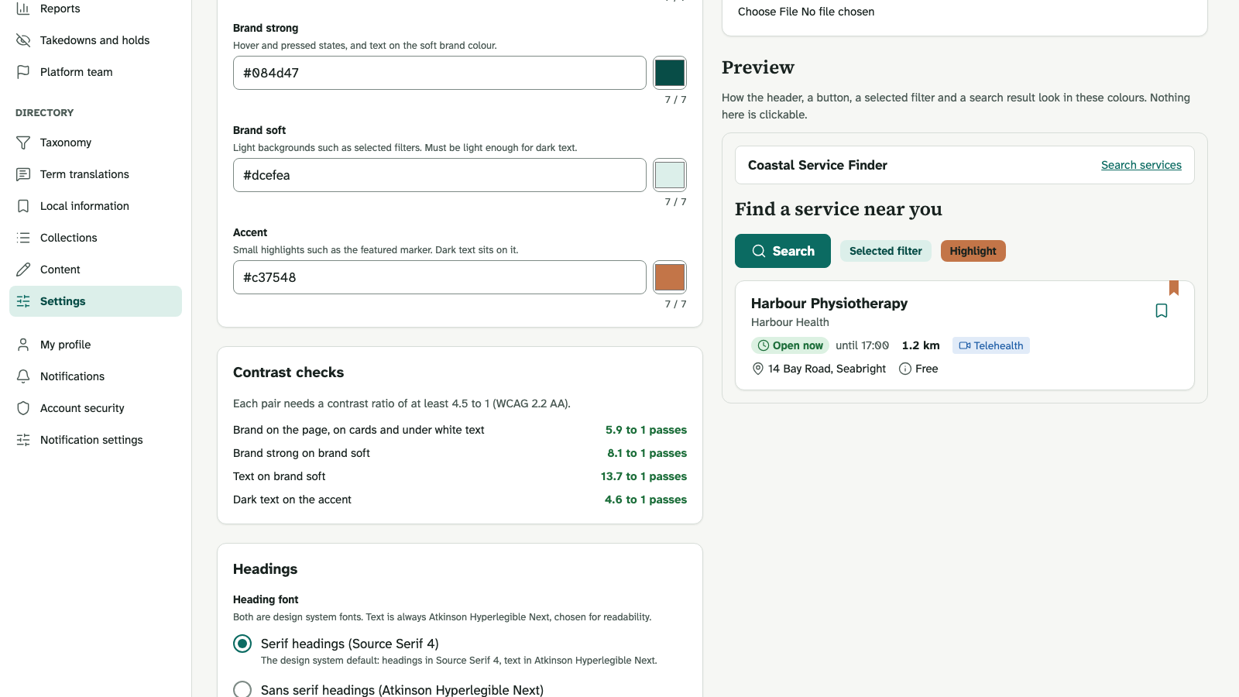Image resolution: width=1239 pixels, height=697 pixels.
Task: Click the Harbour Physiotherapy heading
Action: click(829, 304)
